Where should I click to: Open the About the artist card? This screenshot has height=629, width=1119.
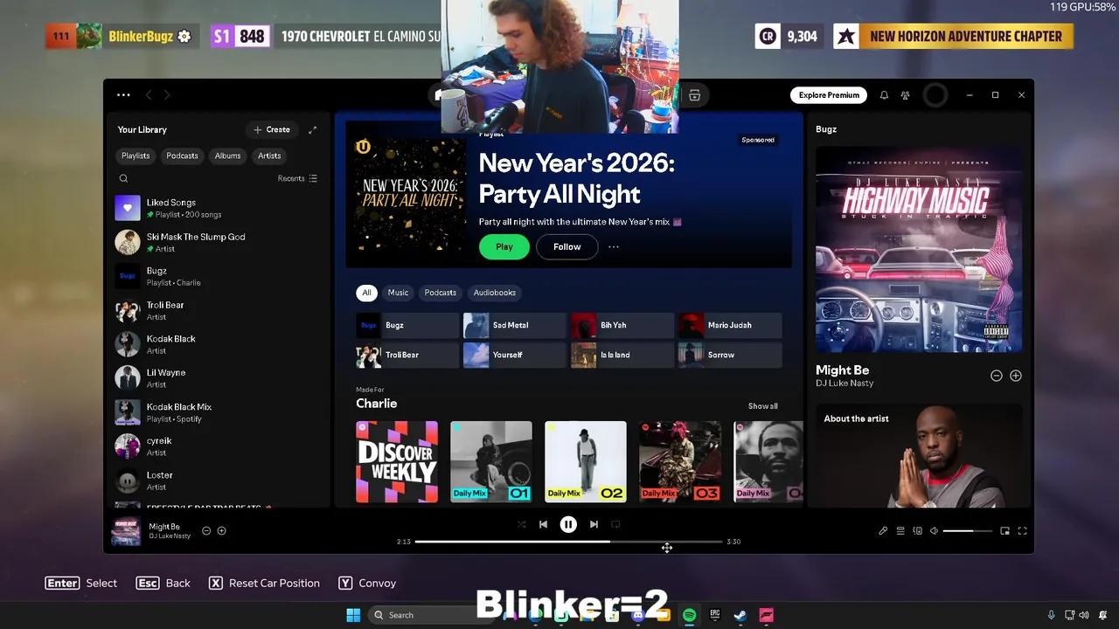pos(919,456)
